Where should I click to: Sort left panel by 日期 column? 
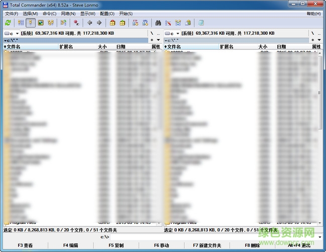pos(133,47)
